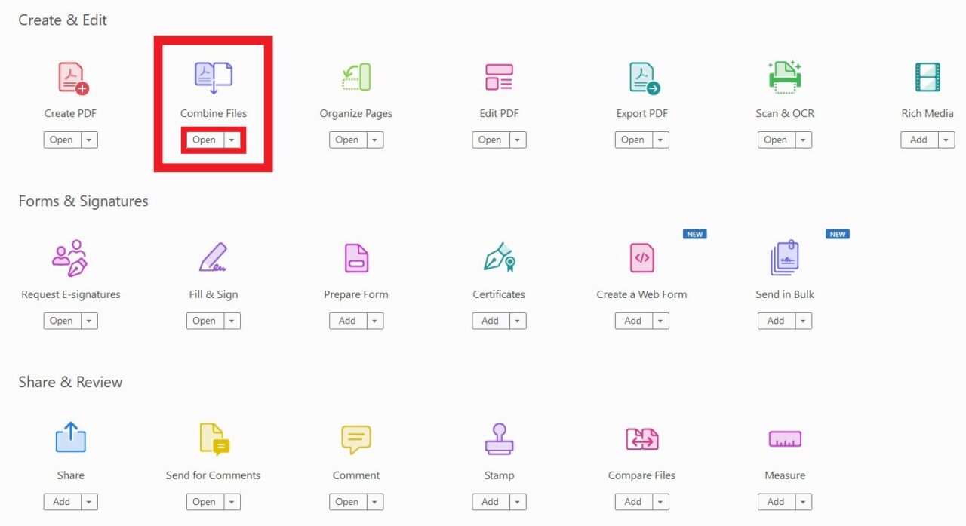Open the Organize Pages tool icon

(x=356, y=77)
